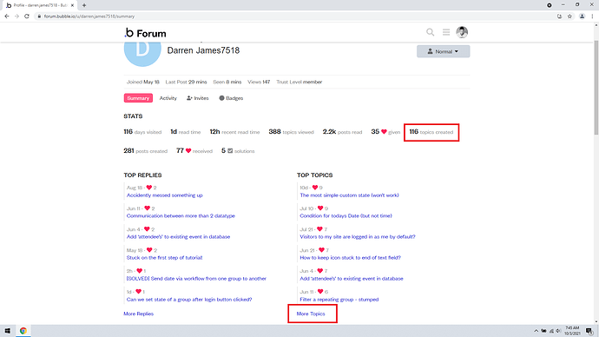Click More Topics link
The height and width of the screenshot is (337, 599).
coord(311,314)
